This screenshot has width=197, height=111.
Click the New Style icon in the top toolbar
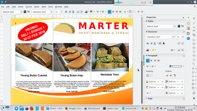[x=29, y=12]
